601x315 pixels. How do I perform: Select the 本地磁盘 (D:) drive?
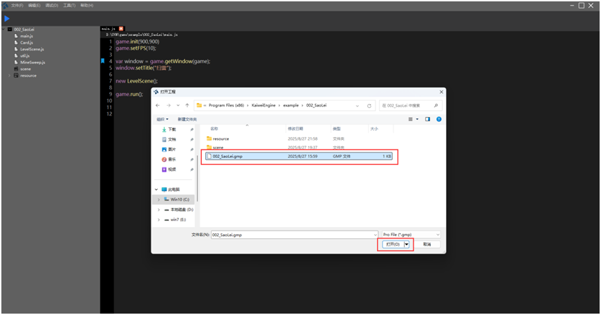click(182, 210)
